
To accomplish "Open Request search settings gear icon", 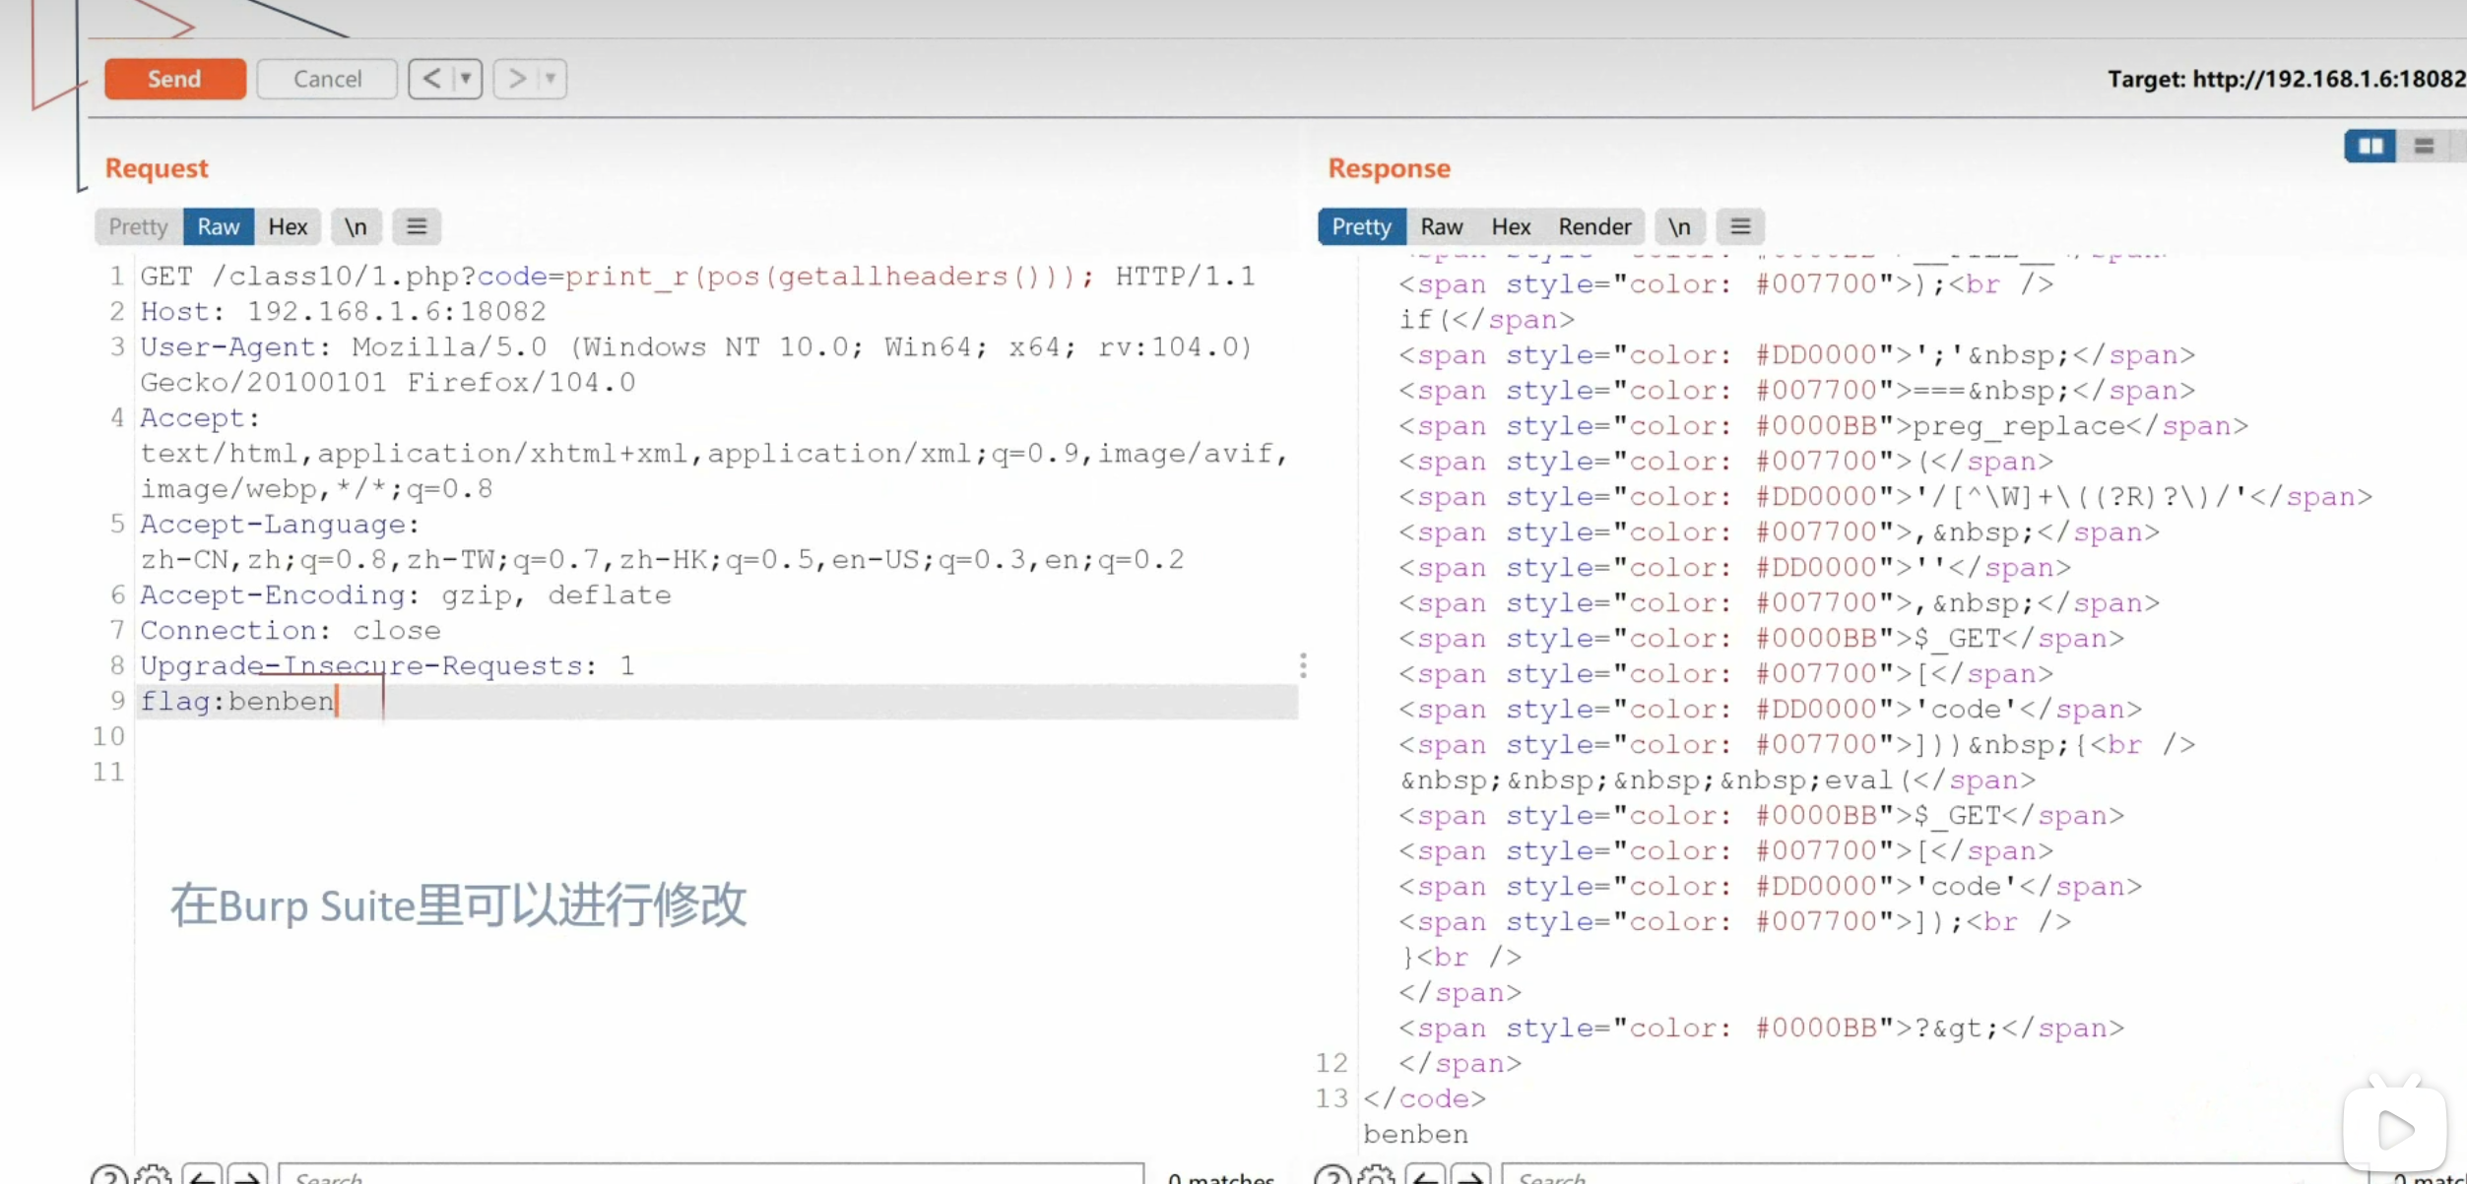I will (153, 1175).
